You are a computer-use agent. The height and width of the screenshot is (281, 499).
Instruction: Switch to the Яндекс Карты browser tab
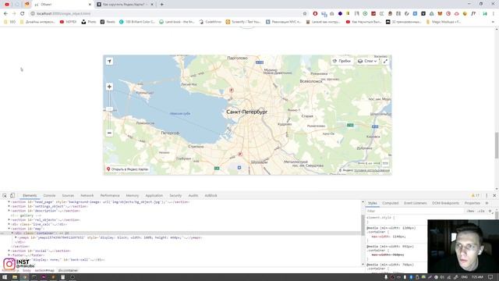(126, 5)
